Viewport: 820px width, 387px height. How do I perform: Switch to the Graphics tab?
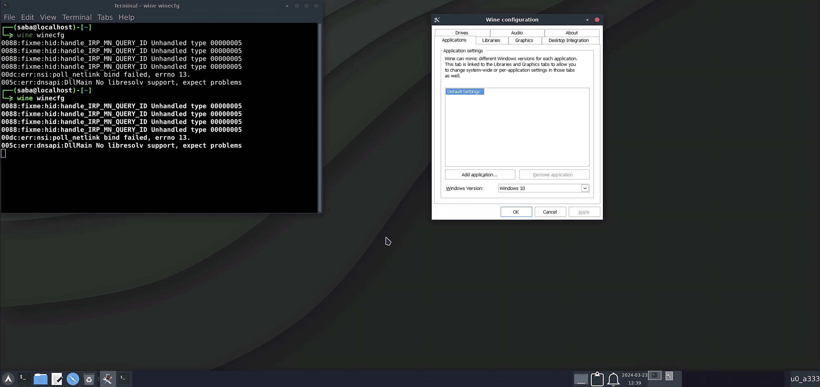pyautogui.click(x=524, y=40)
